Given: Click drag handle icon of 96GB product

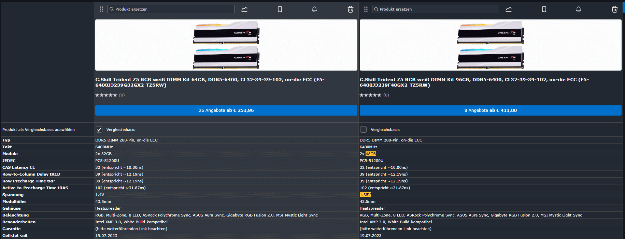Looking at the screenshot, I should [366, 9].
